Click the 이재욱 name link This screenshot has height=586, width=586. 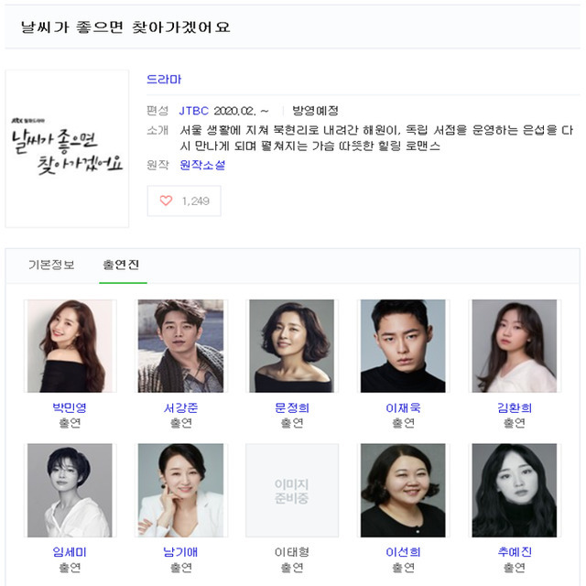403,407
